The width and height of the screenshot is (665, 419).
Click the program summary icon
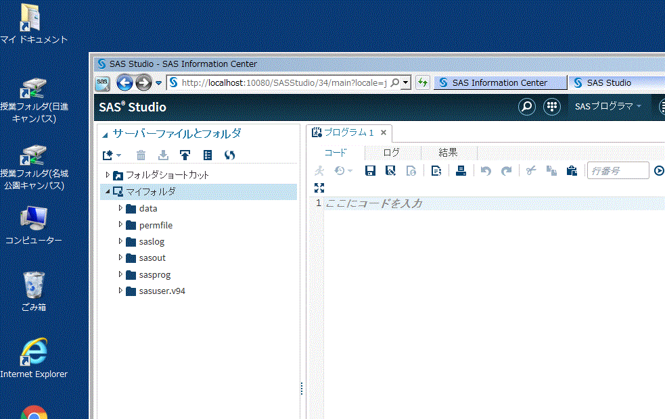point(436,171)
